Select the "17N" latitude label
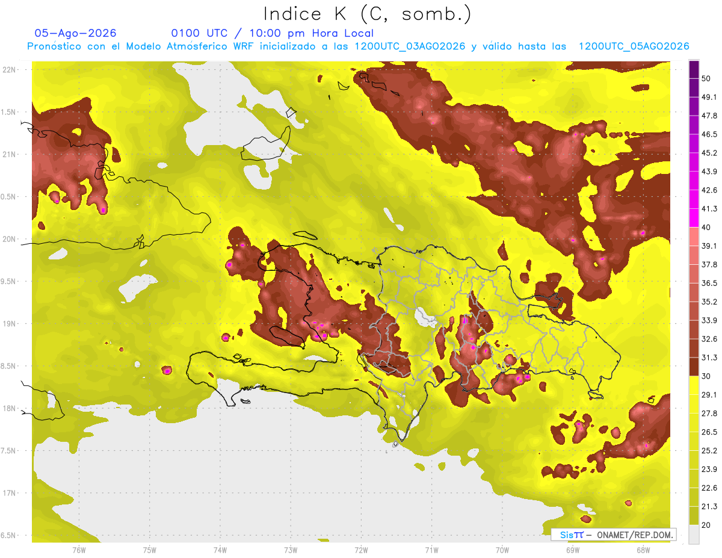 10,493
